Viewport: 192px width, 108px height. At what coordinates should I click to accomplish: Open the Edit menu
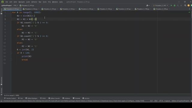pos(11,2)
